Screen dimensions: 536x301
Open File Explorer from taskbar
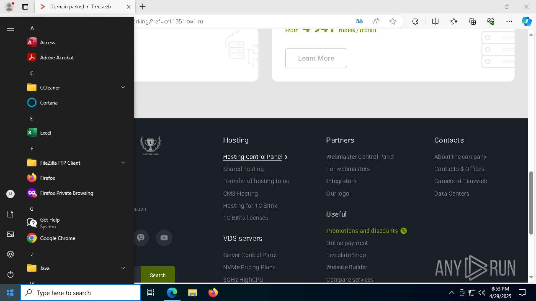pos(192,293)
